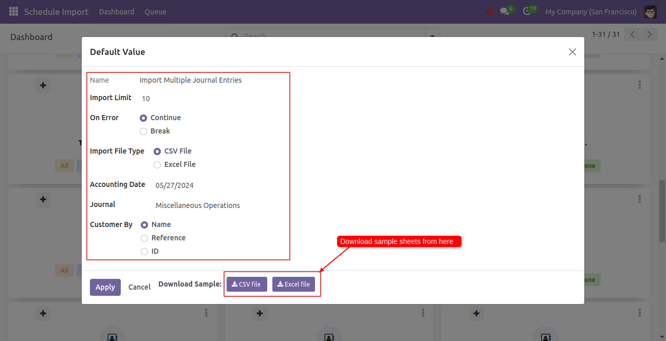
Task: Expand the search options dropdown arrow
Action: (432, 36)
